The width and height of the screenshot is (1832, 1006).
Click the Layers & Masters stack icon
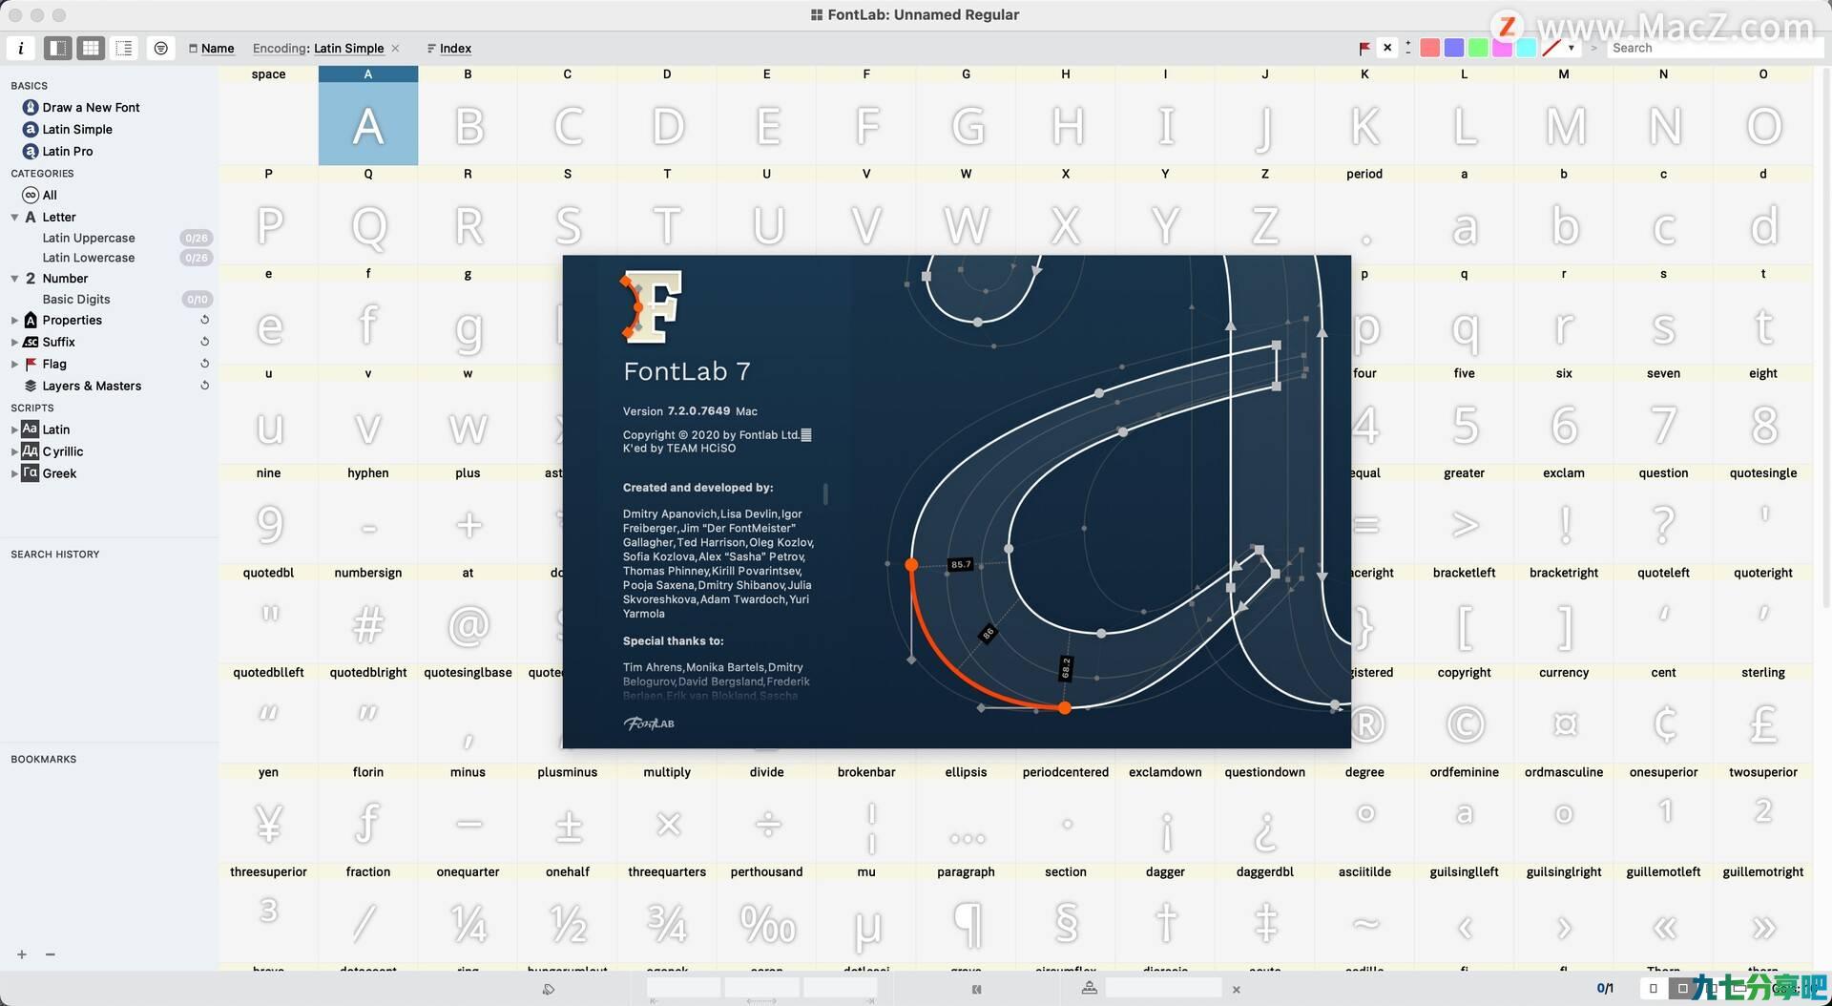(31, 387)
